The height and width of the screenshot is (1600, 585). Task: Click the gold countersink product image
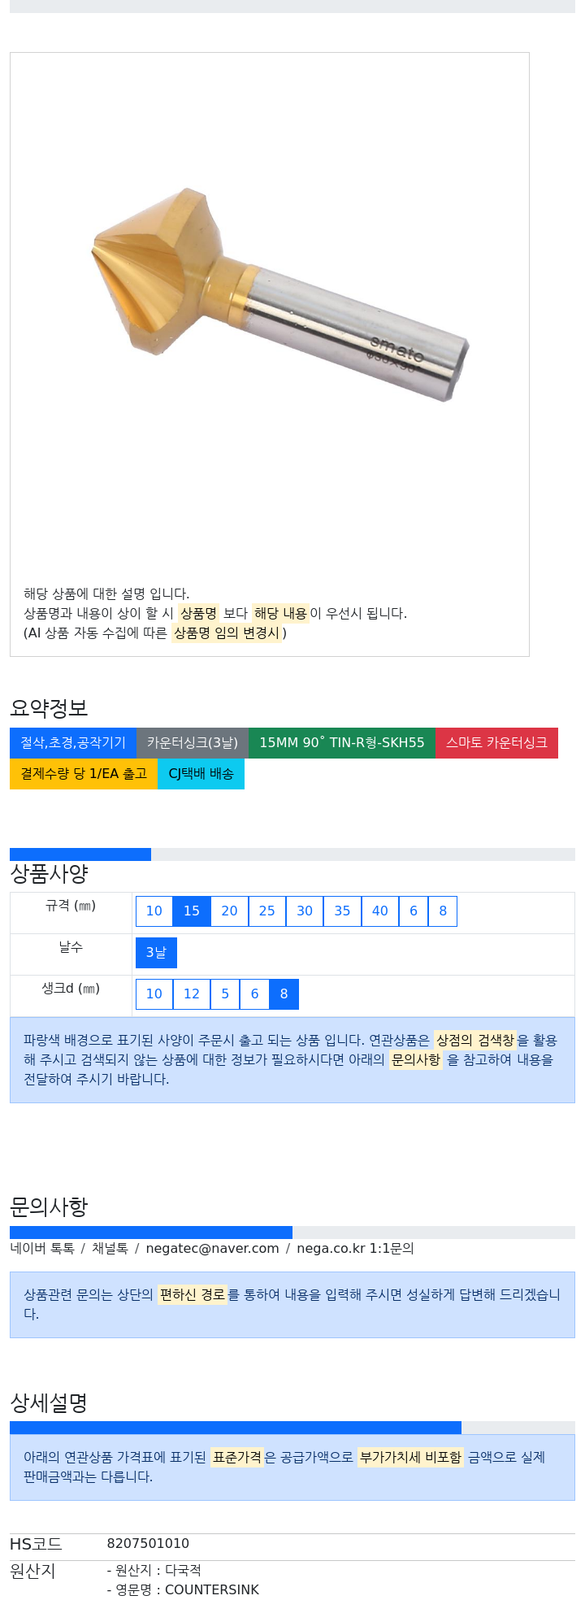tap(280, 294)
